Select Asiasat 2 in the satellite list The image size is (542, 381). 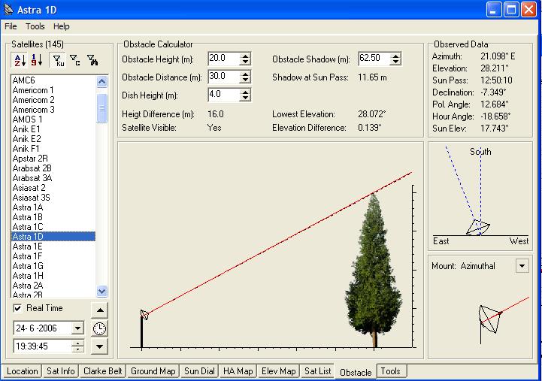53,188
